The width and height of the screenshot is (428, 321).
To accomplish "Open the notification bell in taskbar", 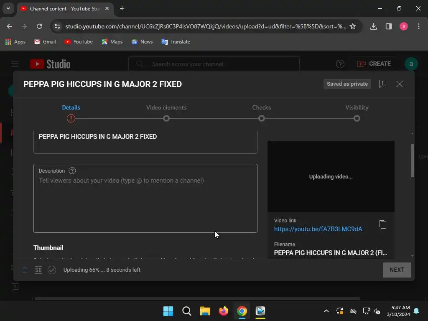I will coord(417,311).
